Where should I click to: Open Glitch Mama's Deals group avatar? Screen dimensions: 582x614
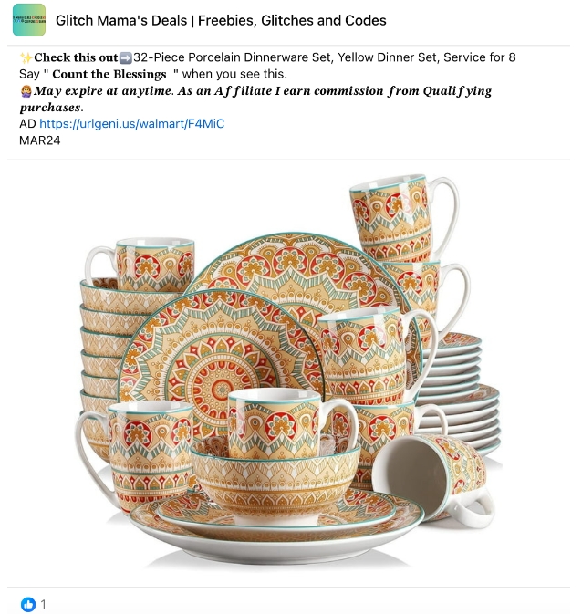click(29, 20)
